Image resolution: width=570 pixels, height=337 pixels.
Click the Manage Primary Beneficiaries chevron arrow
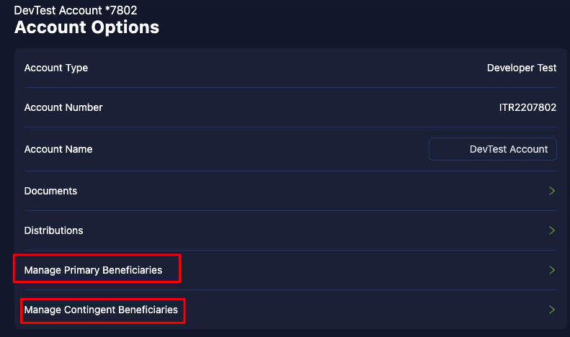552,270
